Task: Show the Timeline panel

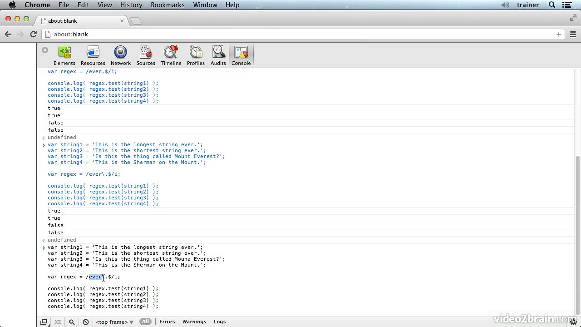Action: (171, 56)
